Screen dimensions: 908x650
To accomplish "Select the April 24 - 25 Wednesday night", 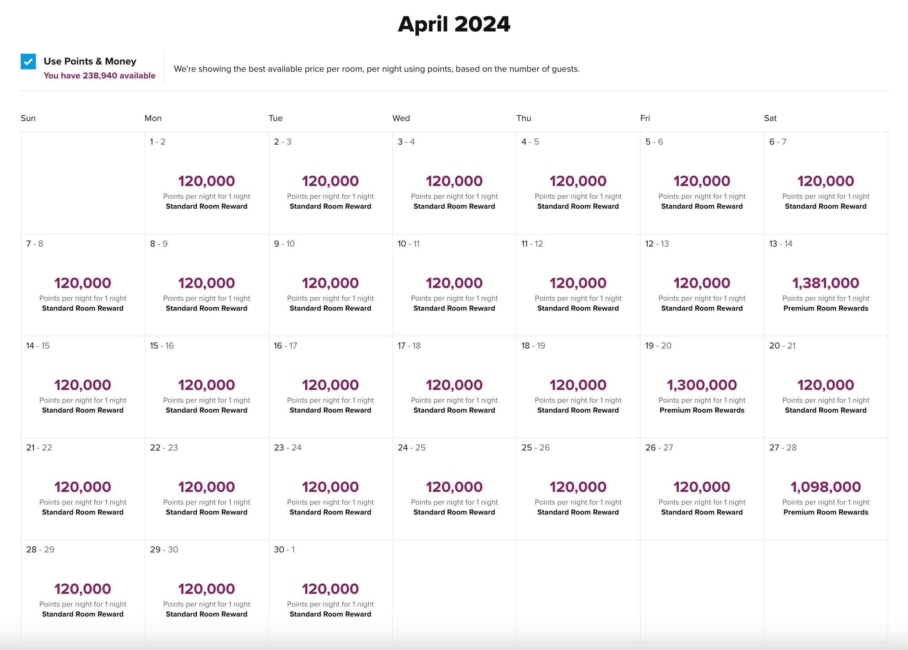I will pos(454,489).
